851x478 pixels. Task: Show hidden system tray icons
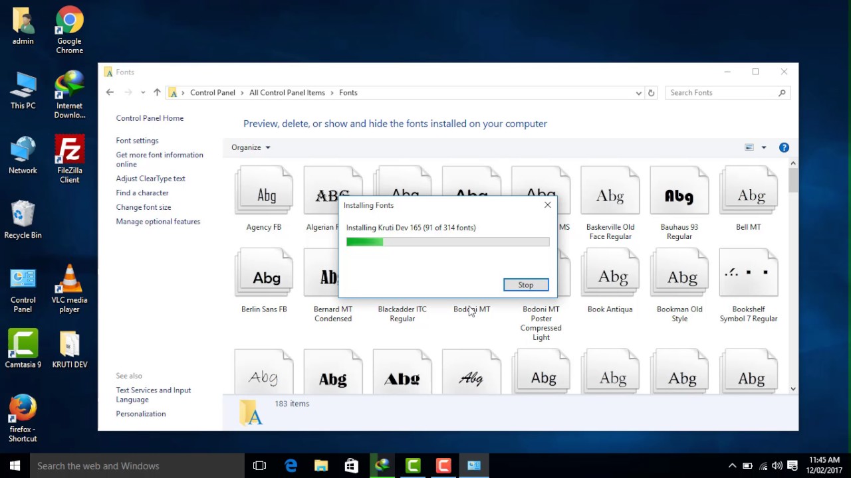pos(733,466)
